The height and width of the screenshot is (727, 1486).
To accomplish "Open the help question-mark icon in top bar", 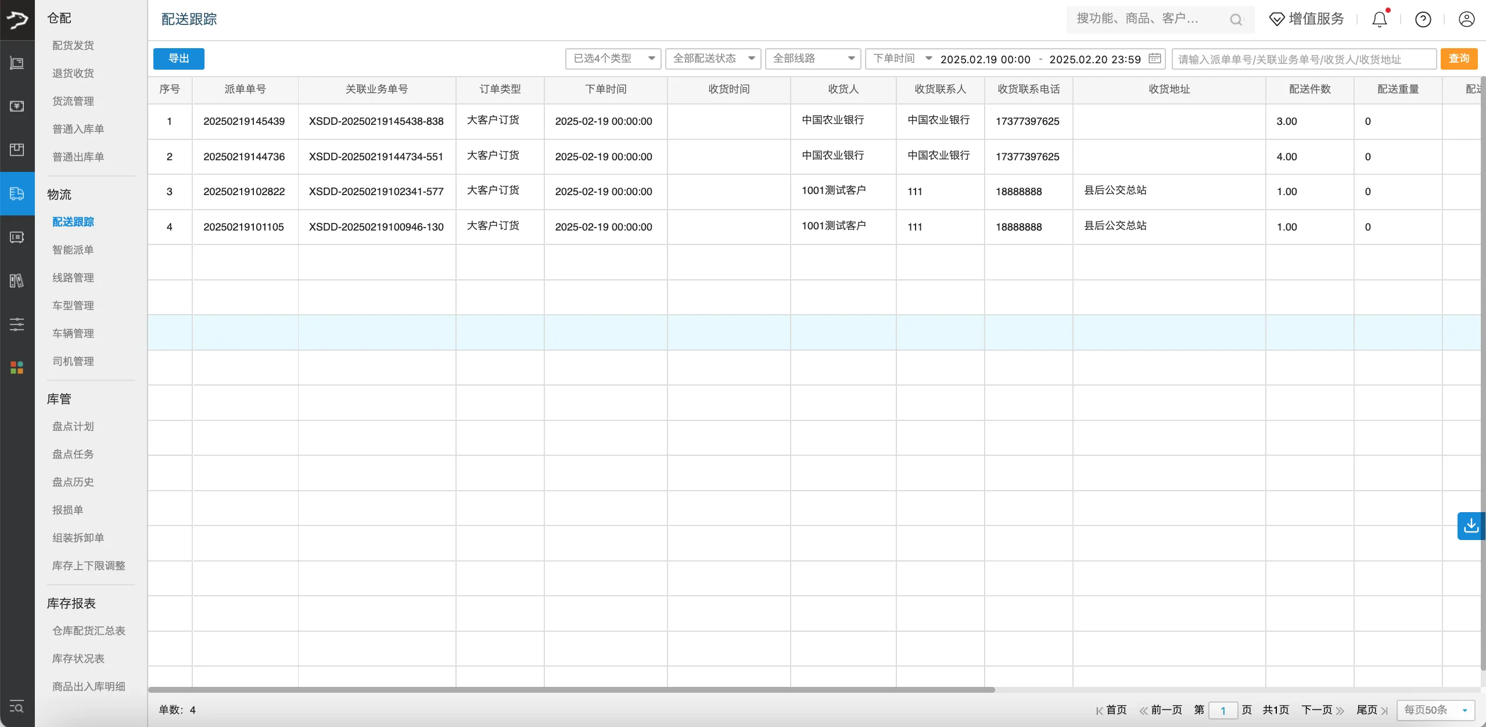I will [1422, 19].
